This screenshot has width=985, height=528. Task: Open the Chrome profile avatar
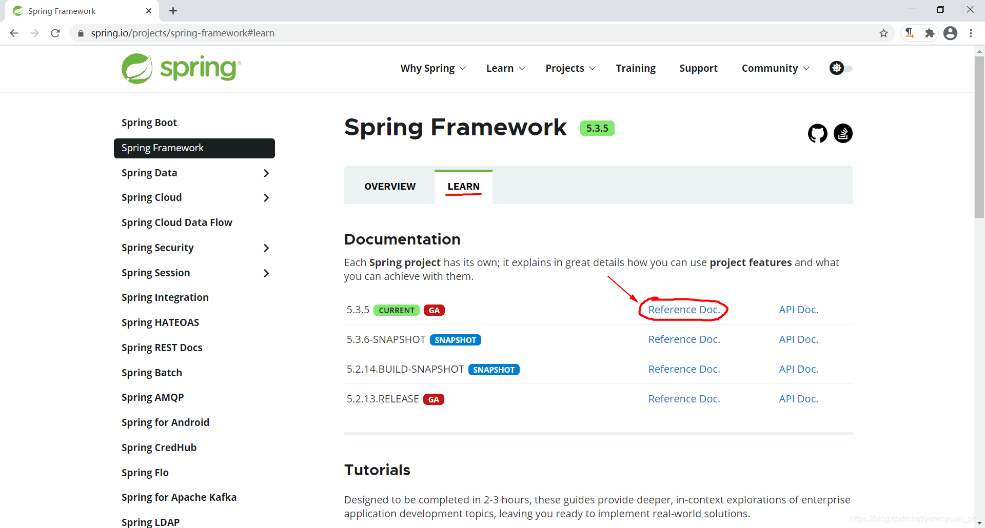point(951,33)
